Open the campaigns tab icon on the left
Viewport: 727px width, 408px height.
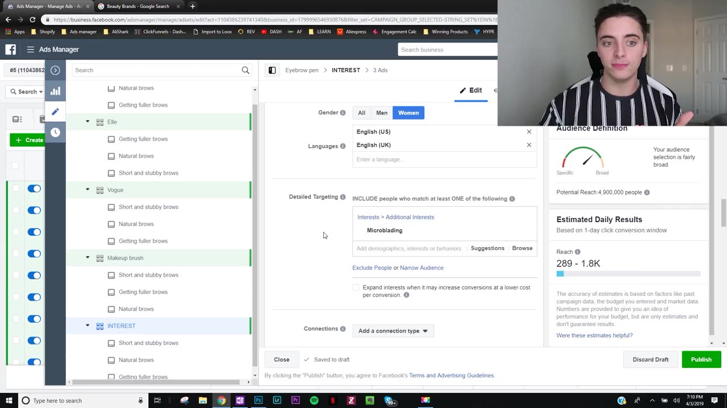coord(17,119)
